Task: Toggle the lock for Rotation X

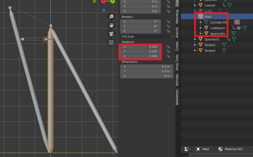Action: tap(168, 22)
